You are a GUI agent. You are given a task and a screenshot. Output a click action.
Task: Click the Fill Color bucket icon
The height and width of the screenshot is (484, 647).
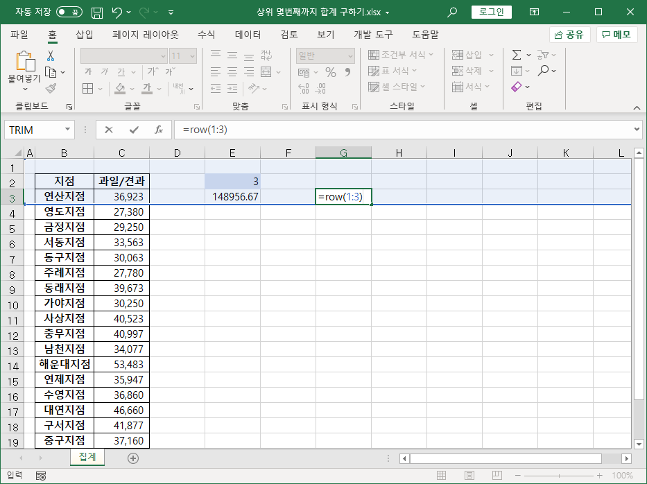(x=120, y=88)
